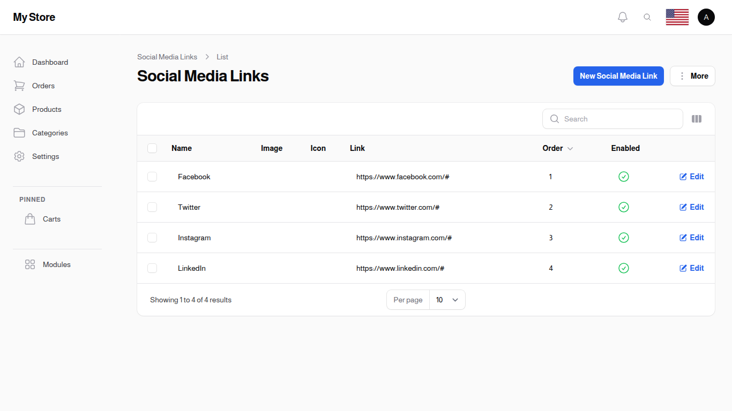This screenshot has height=411, width=732.
Task: Open the search magnifier in the top bar
Action: pos(647,17)
